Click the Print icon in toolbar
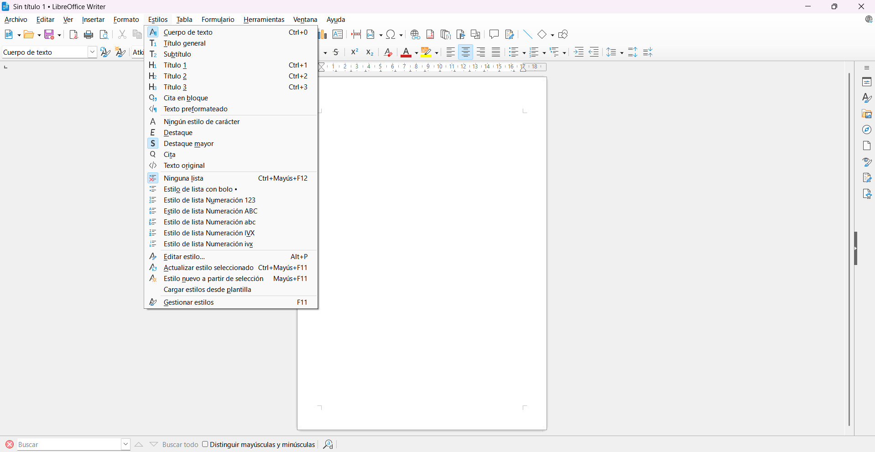The height and width of the screenshot is (452, 875). point(89,35)
